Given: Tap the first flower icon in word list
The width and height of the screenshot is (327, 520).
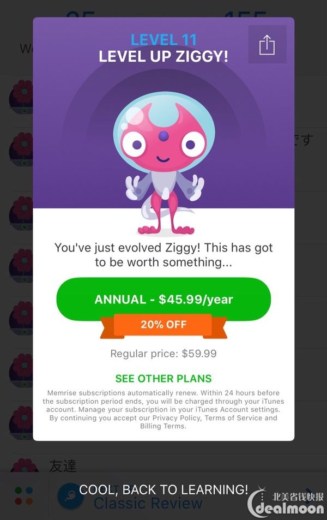Looking at the screenshot, I should 21,97.
